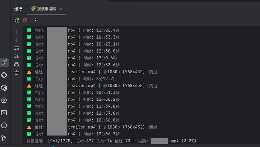Rerun the 视频重编码 script

(x=17, y=21)
